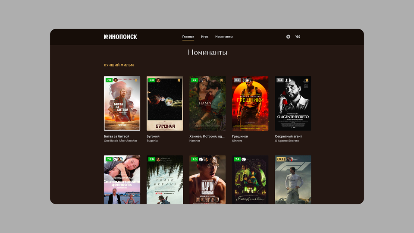Open the Telegram channel icon
This screenshot has height=233, width=414.
(x=288, y=37)
